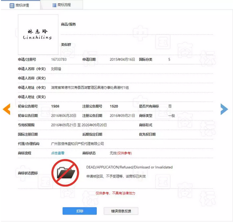Screen dimensions: 233x223
Task: Select the applicant name value 刘阳锋
Action: 56,69
